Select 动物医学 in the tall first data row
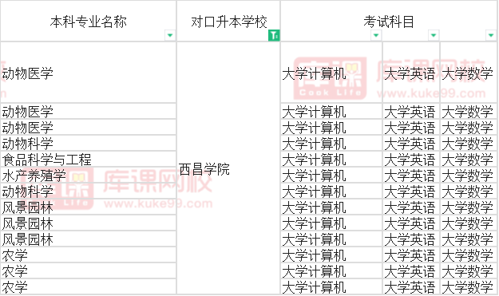Screen dimensions: 499x296 pyautogui.click(x=88, y=73)
